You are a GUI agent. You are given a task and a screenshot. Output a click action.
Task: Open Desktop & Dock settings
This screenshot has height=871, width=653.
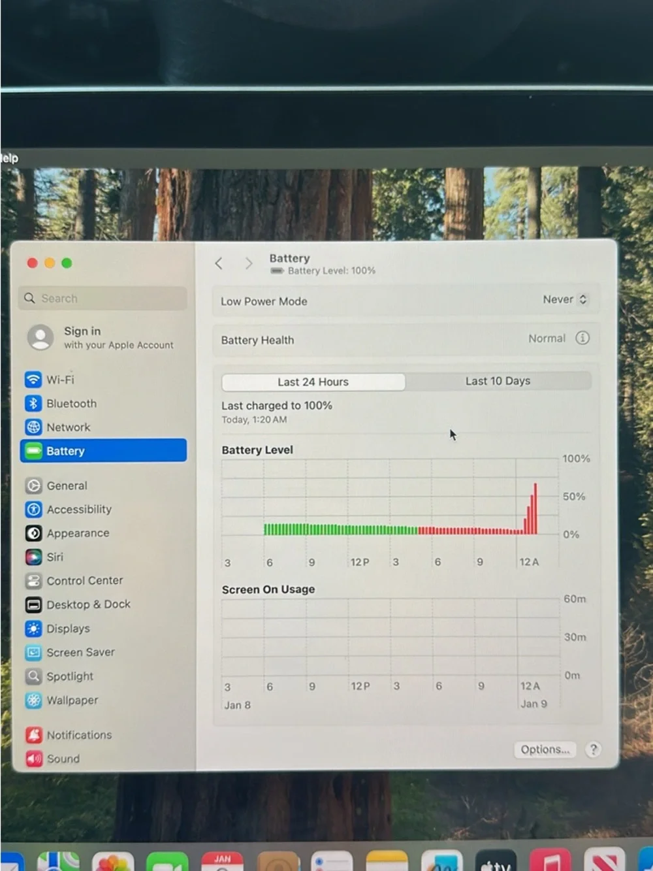coord(88,604)
